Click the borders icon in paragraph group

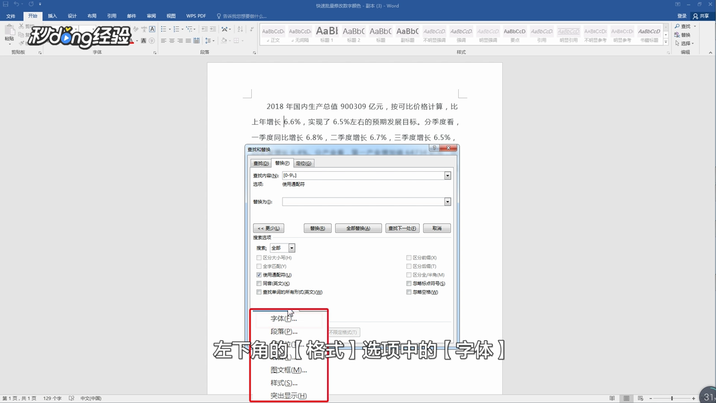click(x=237, y=41)
